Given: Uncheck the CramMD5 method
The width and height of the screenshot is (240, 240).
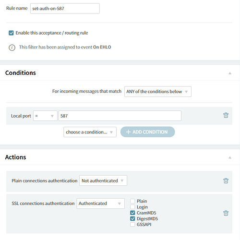Looking at the screenshot, I should tap(132, 213).
